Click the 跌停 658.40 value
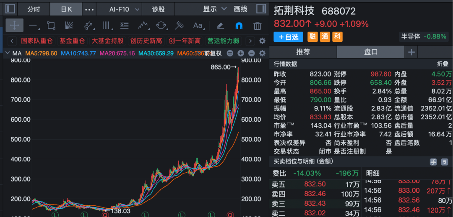The height and width of the screenshot is (217, 453). [381, 83]
